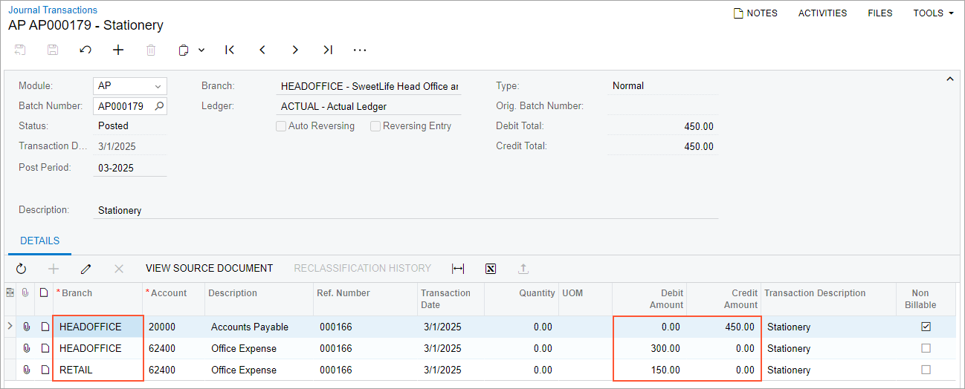Collapse the summary form with the chevron
965x389 pixels.
click(x=949, y=79)
